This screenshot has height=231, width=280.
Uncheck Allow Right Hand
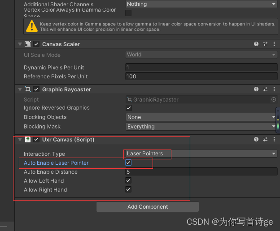pos(128,189)
